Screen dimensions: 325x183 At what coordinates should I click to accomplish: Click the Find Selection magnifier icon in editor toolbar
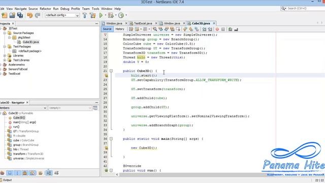click(154, 29)
